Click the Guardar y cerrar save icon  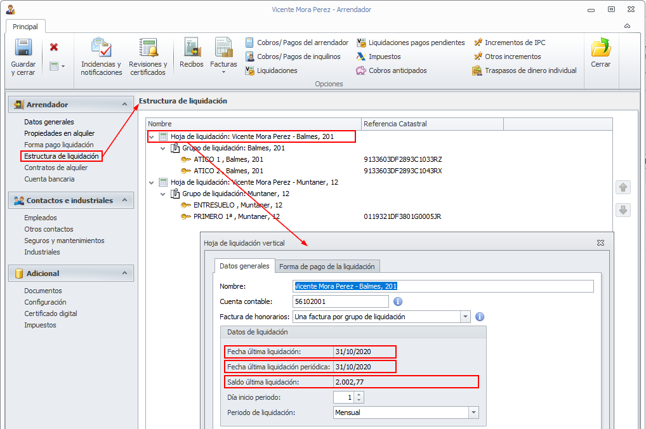pos(23,48)
